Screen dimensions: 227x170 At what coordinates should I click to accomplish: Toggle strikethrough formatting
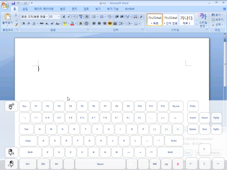pos(42,24)
